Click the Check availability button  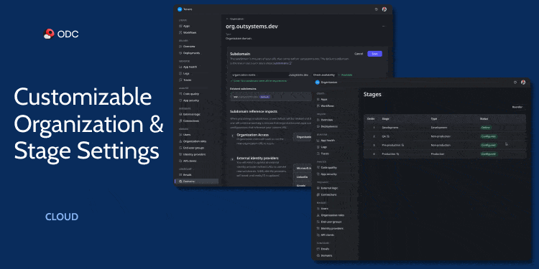[324, 75]
